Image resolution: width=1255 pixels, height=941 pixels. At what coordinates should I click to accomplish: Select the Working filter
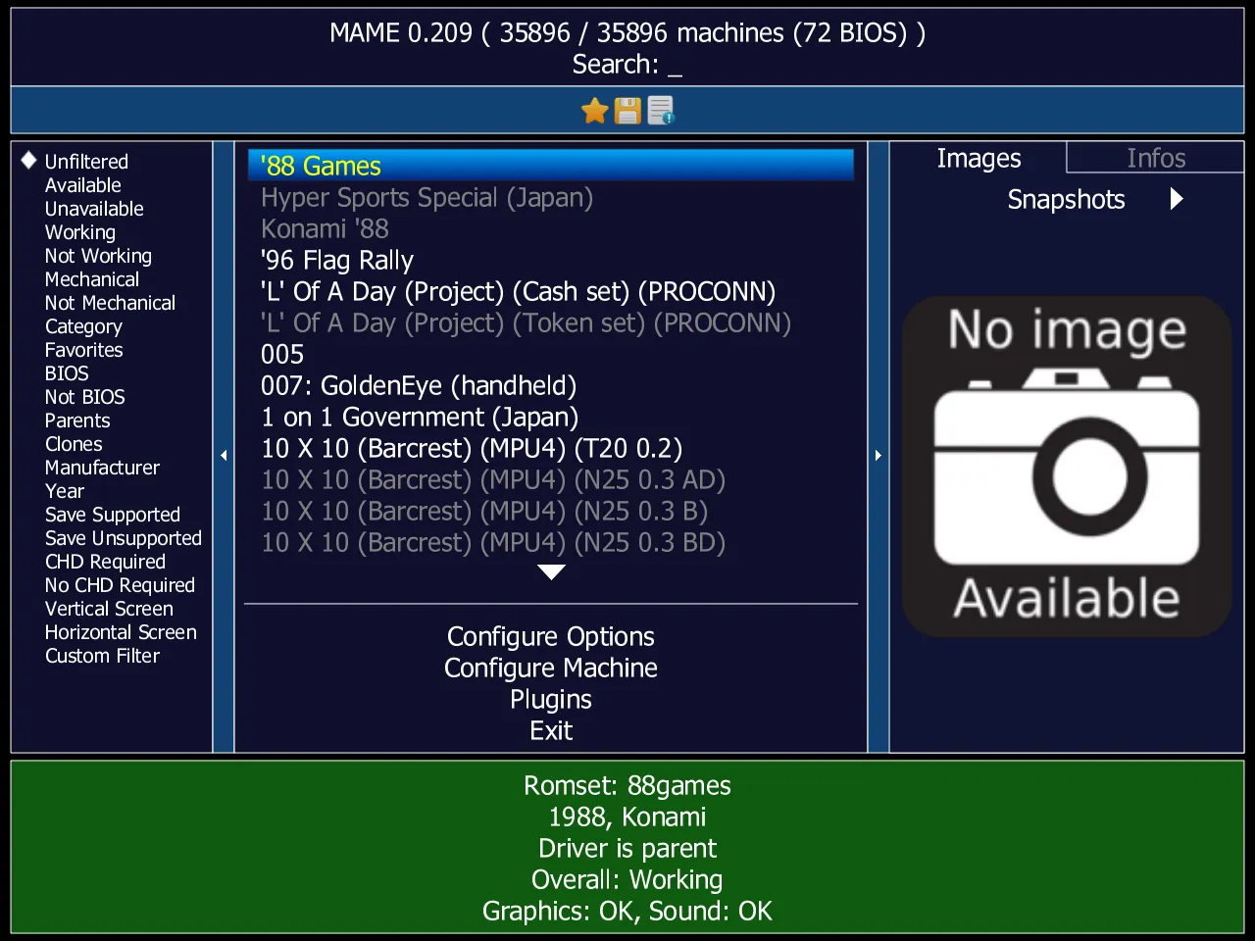79,231
